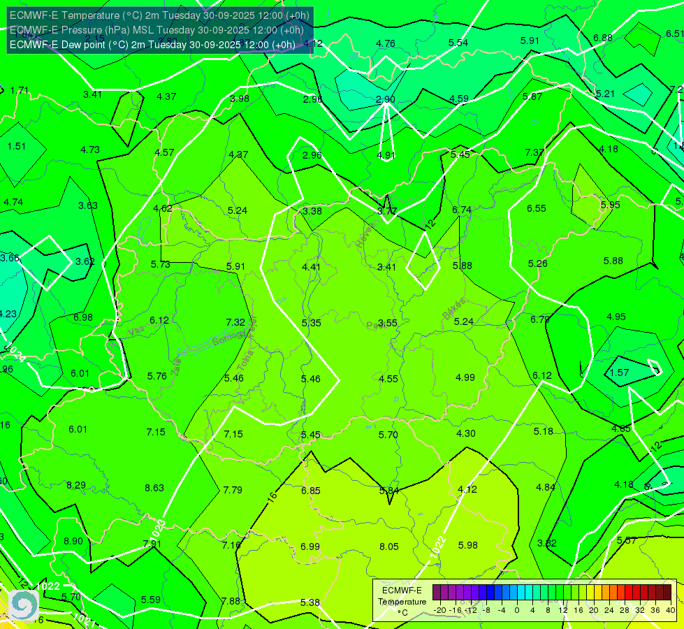Click the dew point value 4.99
This screenshot has height=629, width=684.
click(465, 377)
